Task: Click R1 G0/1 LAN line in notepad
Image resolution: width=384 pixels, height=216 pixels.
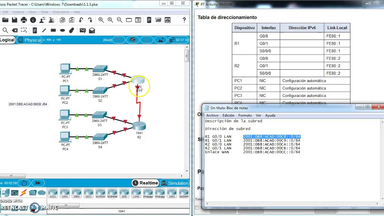Action: click(252, 140)
